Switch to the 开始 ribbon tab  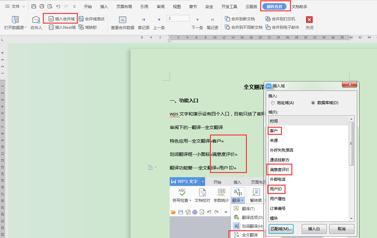88,7
